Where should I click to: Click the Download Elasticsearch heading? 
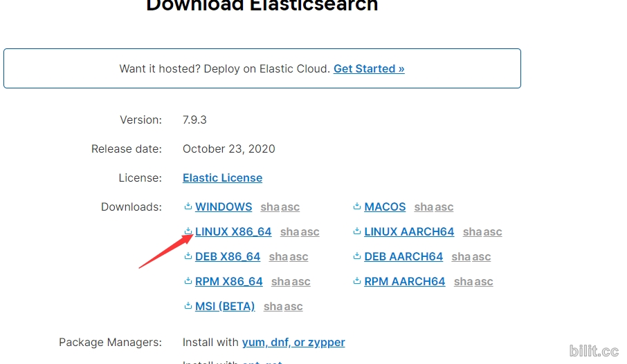point(262,6)
